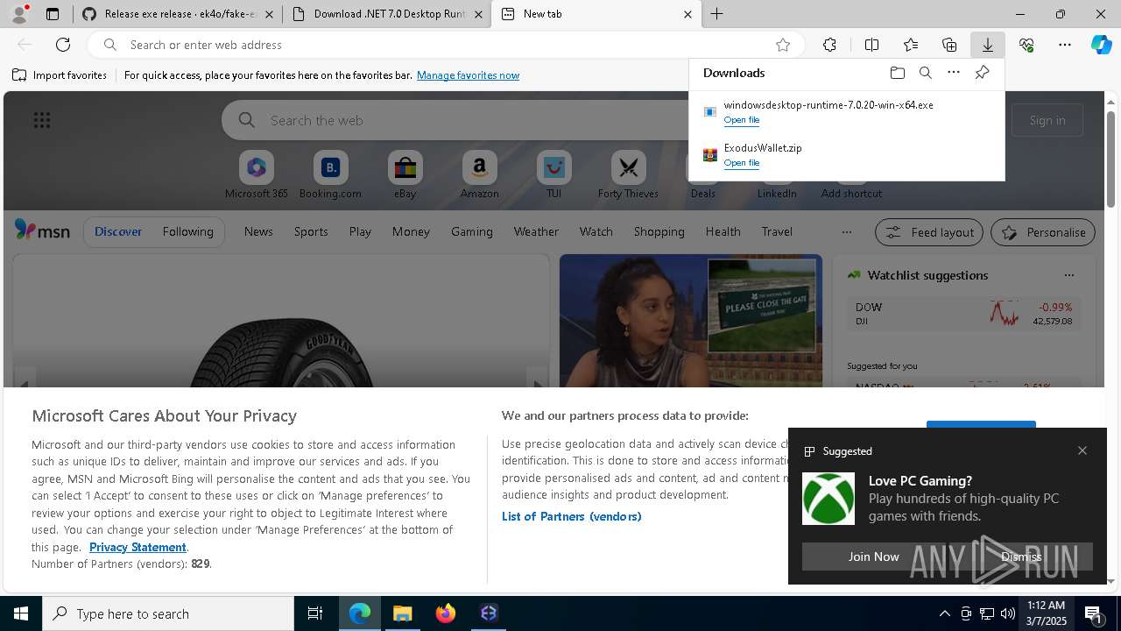
Task: Open the Extensions puzzle icon
Action: 829,45
